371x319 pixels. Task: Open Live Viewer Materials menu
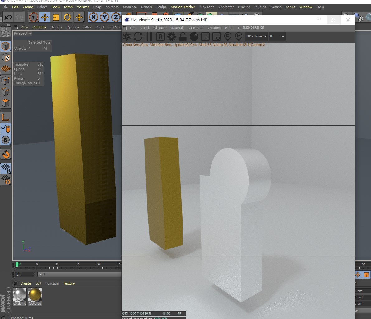(x=177, y=28)
